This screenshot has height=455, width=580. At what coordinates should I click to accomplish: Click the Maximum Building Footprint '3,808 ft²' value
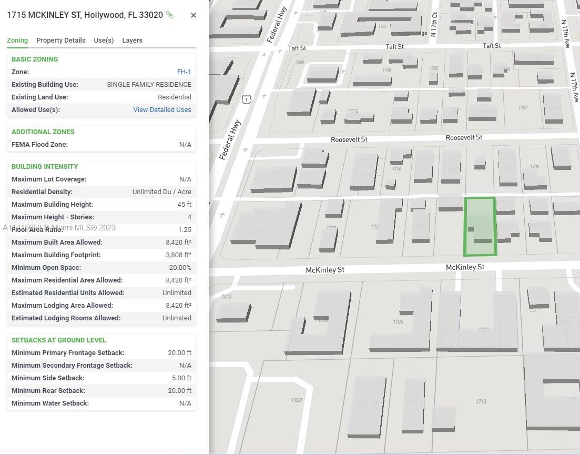click(x=178, y=255)
